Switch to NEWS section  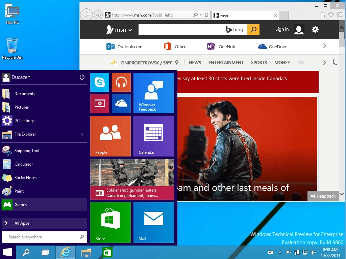(195, 62)
